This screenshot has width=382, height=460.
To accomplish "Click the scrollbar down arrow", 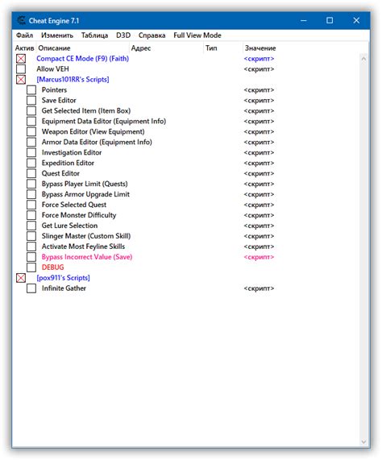I will (363, 441).
